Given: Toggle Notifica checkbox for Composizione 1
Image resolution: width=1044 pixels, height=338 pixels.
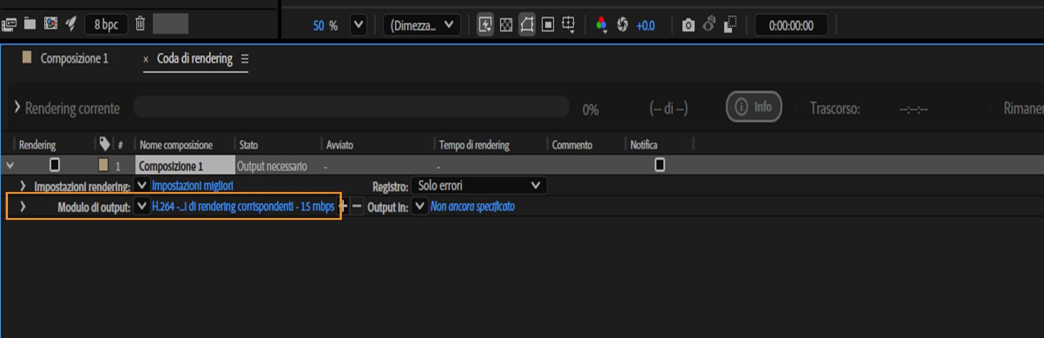Looking at the screenshot, I should point(660,165).
